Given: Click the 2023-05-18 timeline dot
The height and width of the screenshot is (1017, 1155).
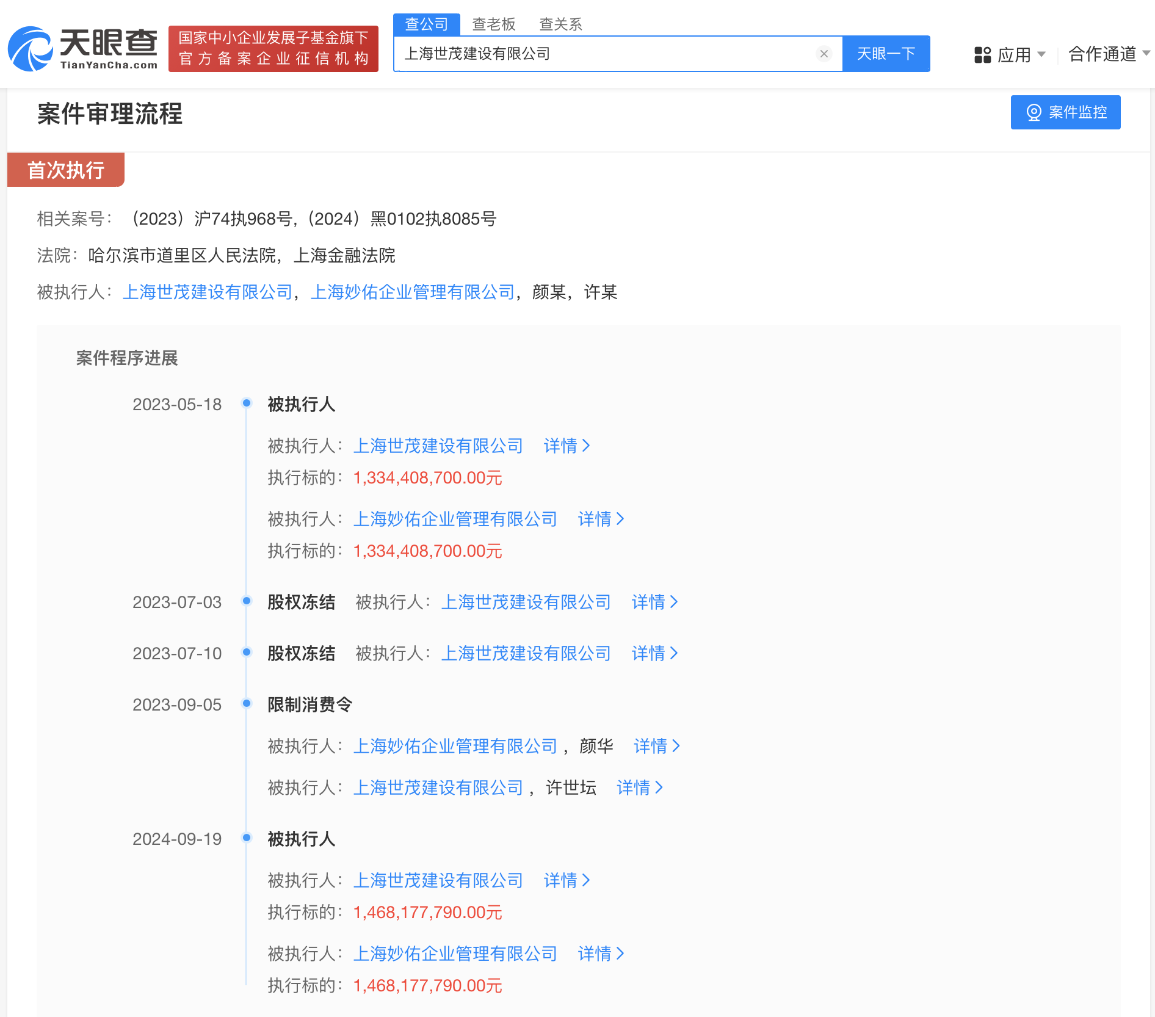Looking at the screenshot, I should (x=247, y=403).
